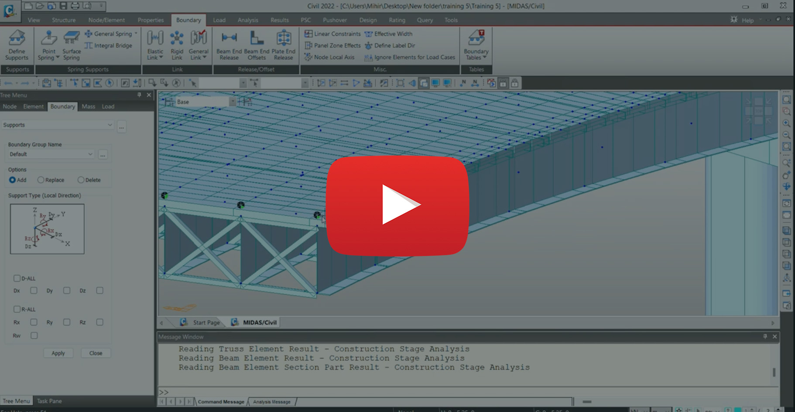Select Surface Spring tool
This screenshot has width=795, height=412.
(72, 45)
